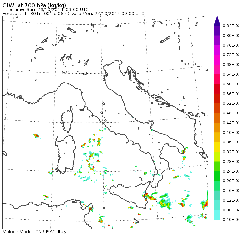Click the 0.40E-04 colorbar label
Screen dimensions: 239x236
click(231, 220)
